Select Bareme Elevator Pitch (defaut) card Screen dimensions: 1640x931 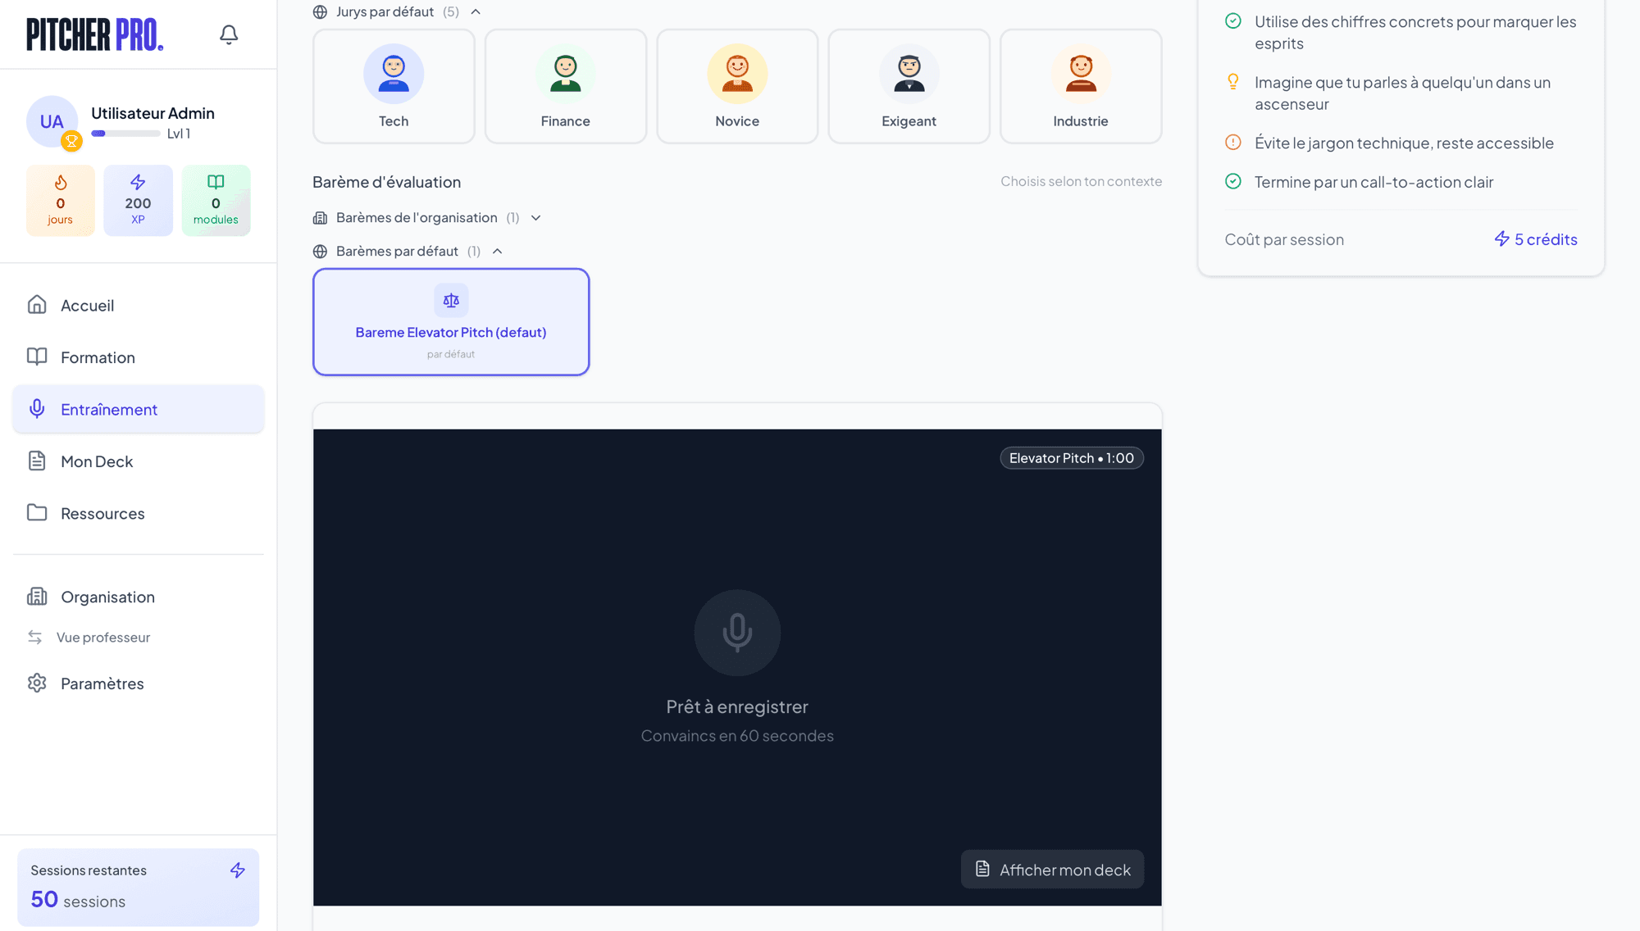(x=451, y=322)
